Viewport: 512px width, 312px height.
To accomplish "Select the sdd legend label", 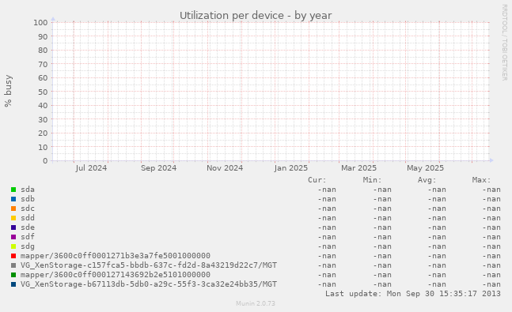I will click(28, 218).
